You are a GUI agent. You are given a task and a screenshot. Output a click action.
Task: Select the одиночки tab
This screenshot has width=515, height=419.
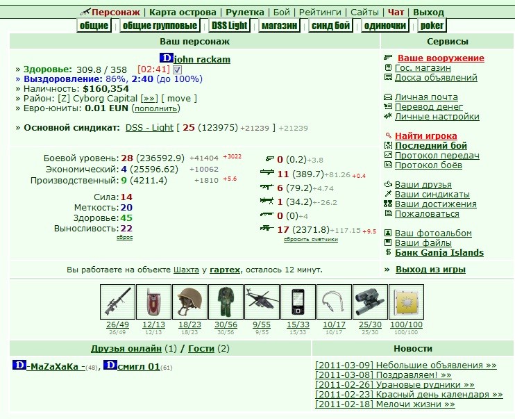(x=385, y=26)
